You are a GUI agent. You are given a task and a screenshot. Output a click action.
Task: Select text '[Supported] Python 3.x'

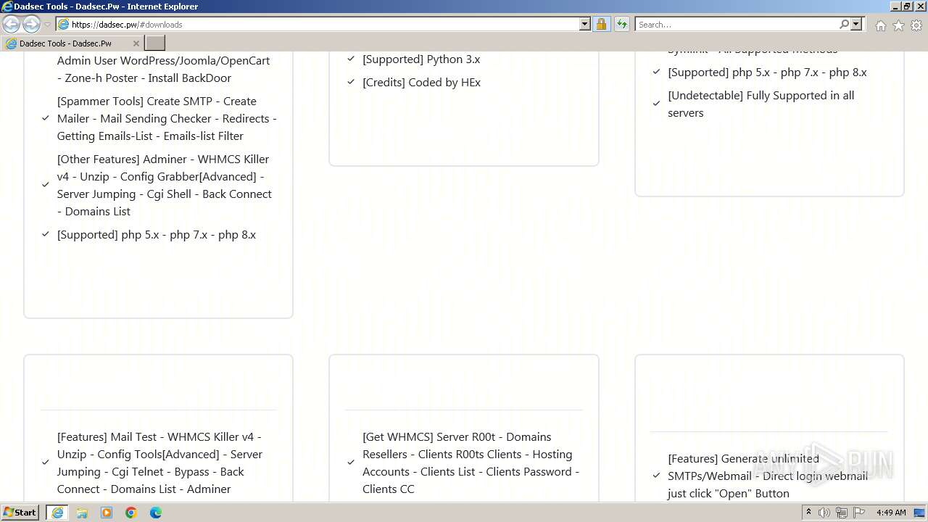pos(421,59)
